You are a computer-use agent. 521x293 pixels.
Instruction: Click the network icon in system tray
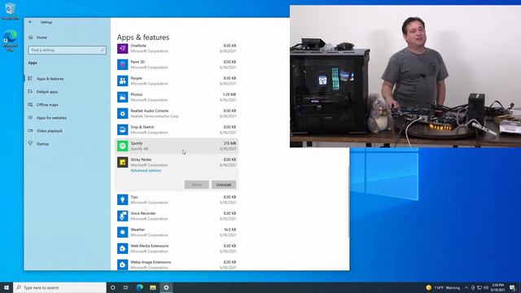tap(479, 287)
